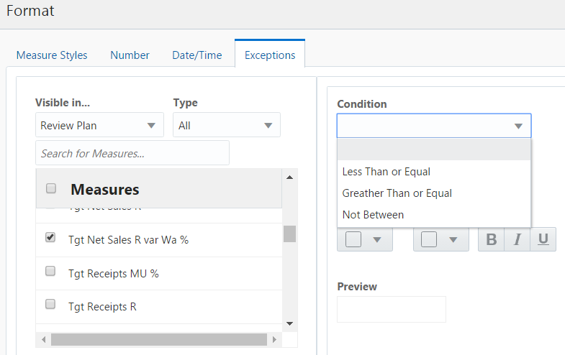The width and height of the screenshot is (565, 355).
Task: Toggle Bold text formatting
Action: (492, 239)
